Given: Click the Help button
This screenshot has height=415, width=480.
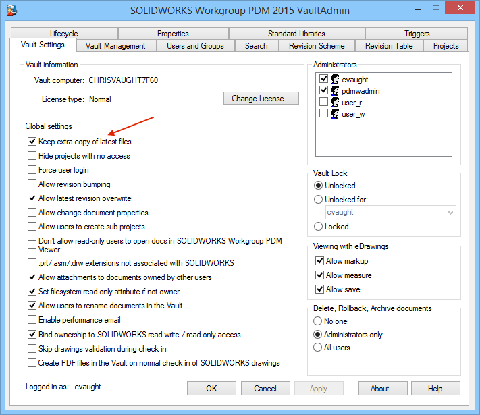Looking at the screenshot, I should click(x=435, y=389).
